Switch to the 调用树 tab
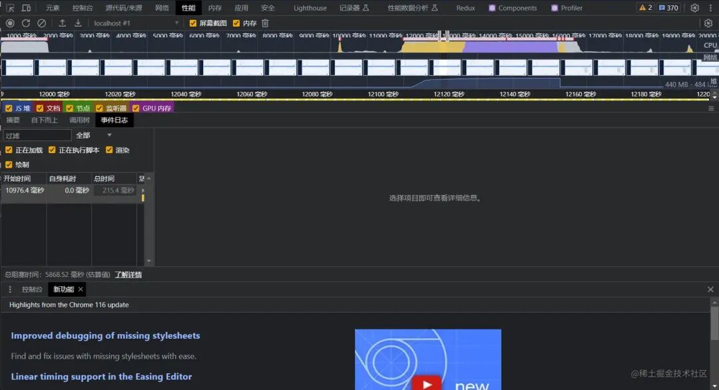Image resolution: width=719 pixels, height=390 pixels. [79, 120]
